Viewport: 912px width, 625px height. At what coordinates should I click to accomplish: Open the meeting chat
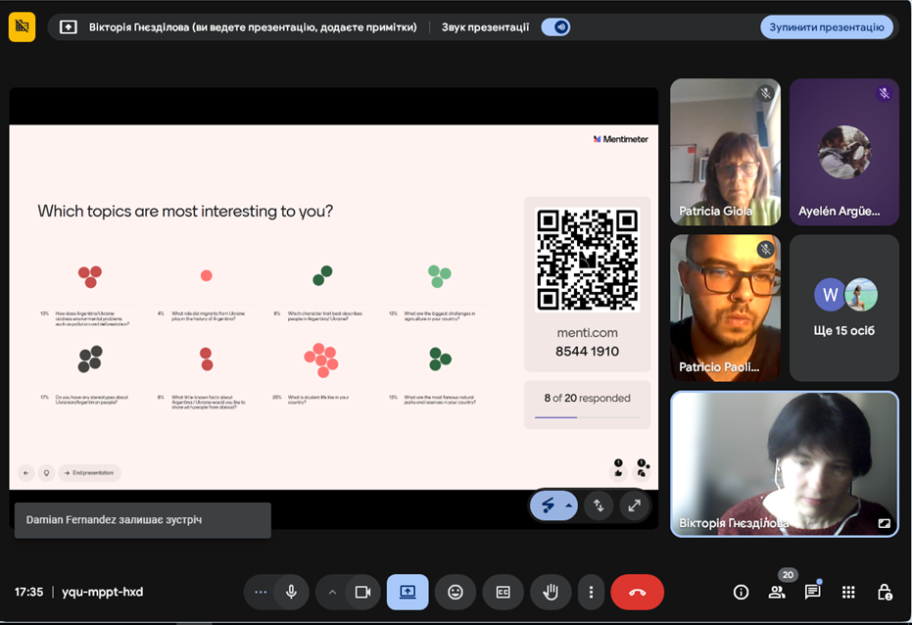pyautogui.click(x=812, y=592)
